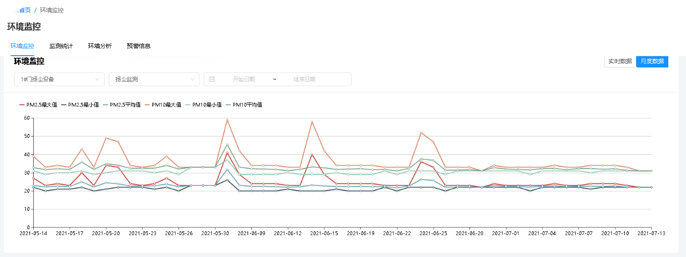
Task: Toggle PM2.5最小值 legend series
Action: (x=80, y=105)
